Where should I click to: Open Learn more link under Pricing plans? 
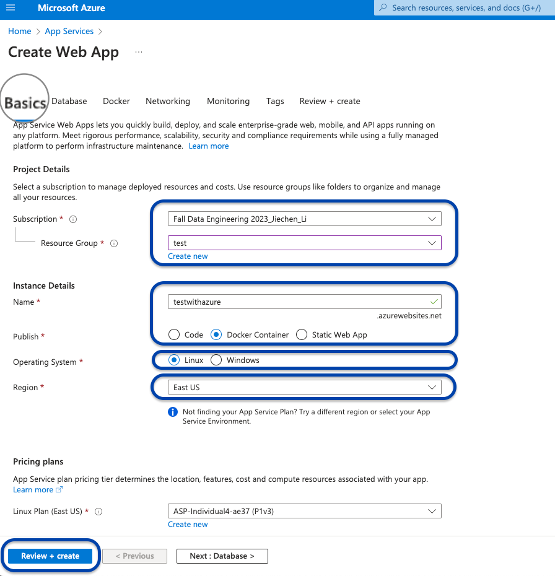pos(33,490)
